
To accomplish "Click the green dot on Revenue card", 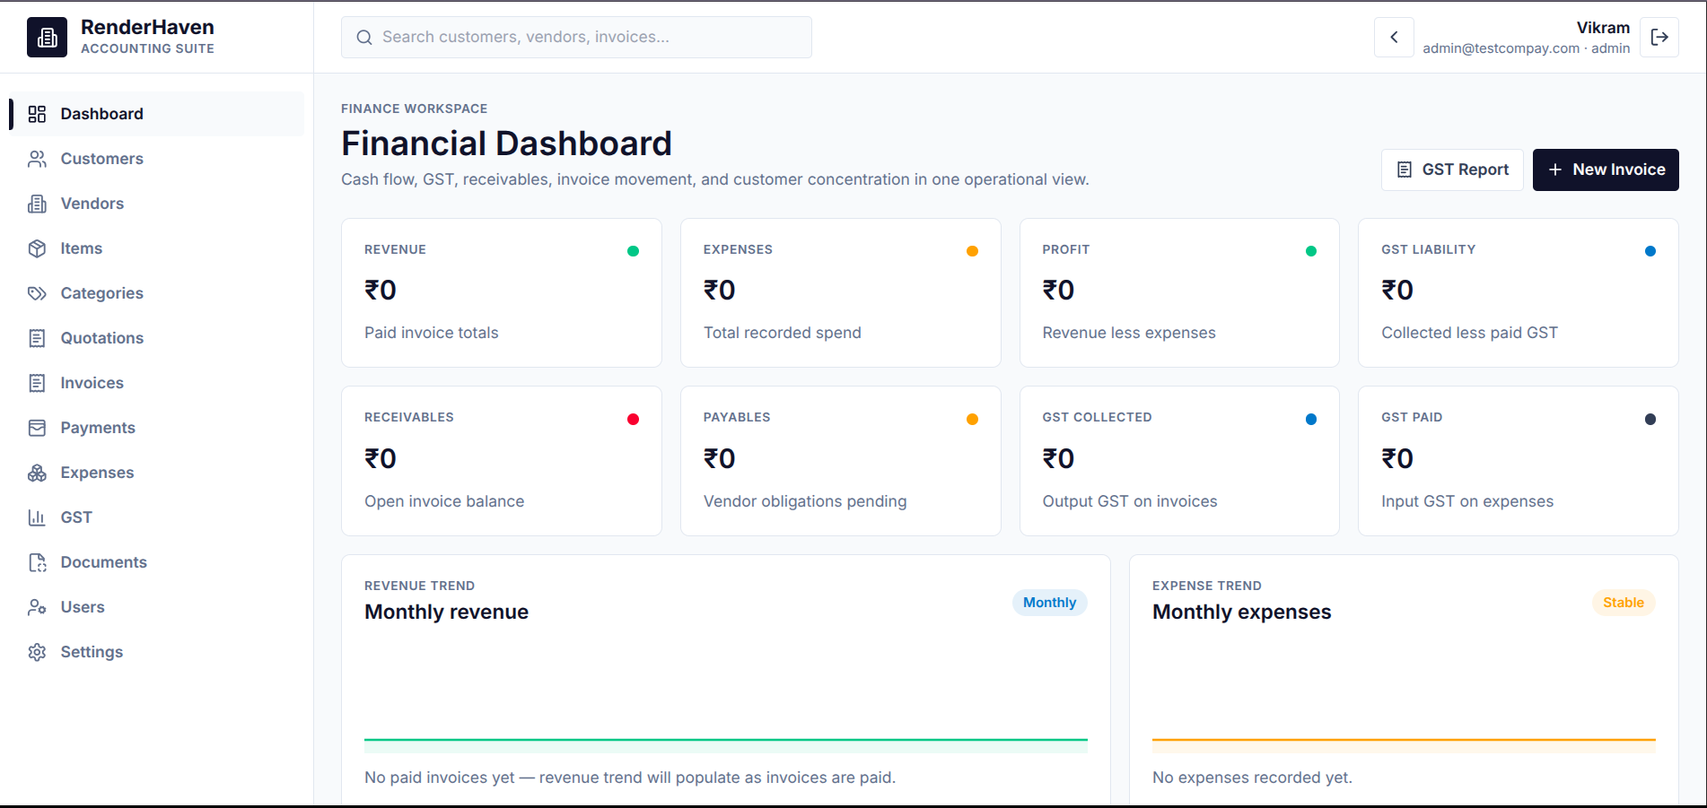I will click(x=633, y=251).
